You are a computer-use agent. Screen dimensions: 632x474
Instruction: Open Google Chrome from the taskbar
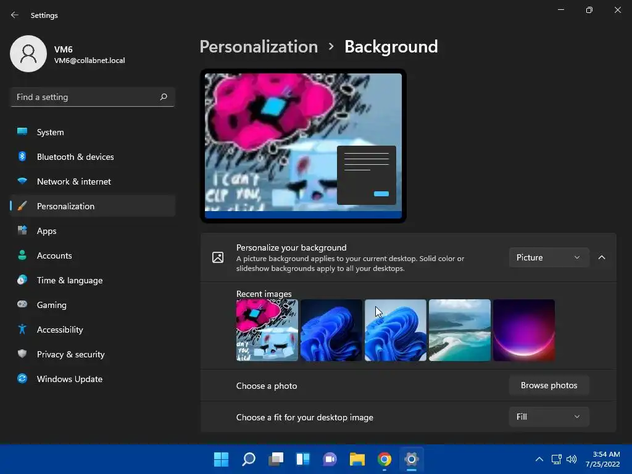[384, 459]
